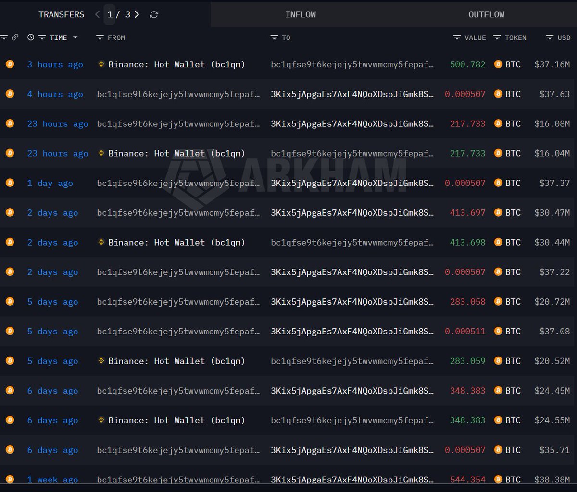Switch to the OUTFLOW tab
This screenshot has height=492, width=577.
click(x=486, y=14)
